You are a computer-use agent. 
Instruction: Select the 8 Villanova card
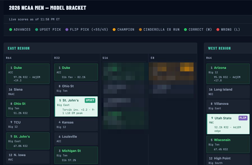228,106
